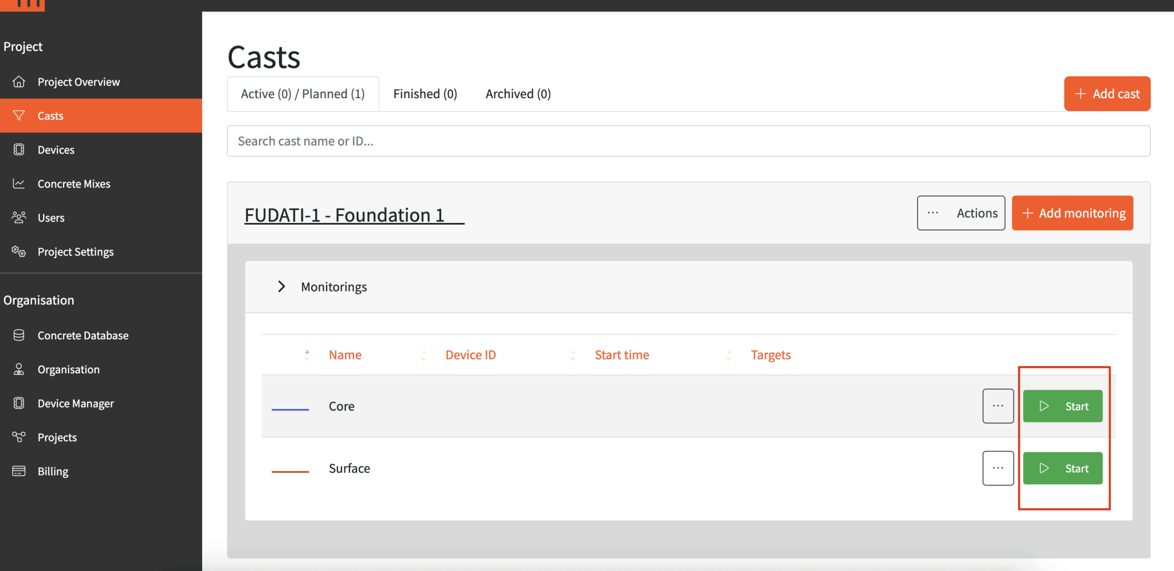This screenshot has height=571, width=1174.
Task: Switch to the Archived (0) tab
Action: point(518,94)
